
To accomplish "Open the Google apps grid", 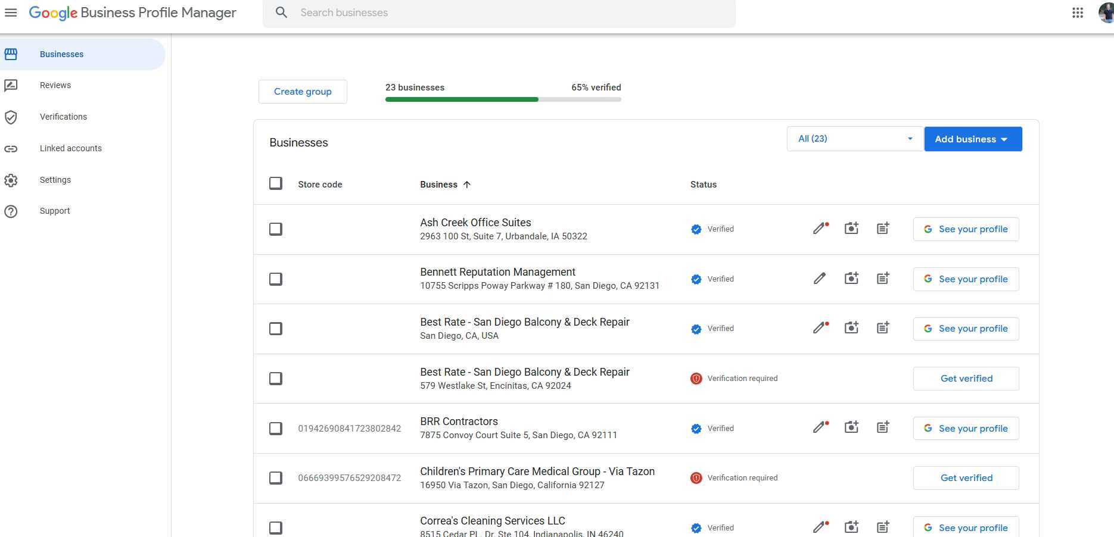I will (x=1077, y=13).
